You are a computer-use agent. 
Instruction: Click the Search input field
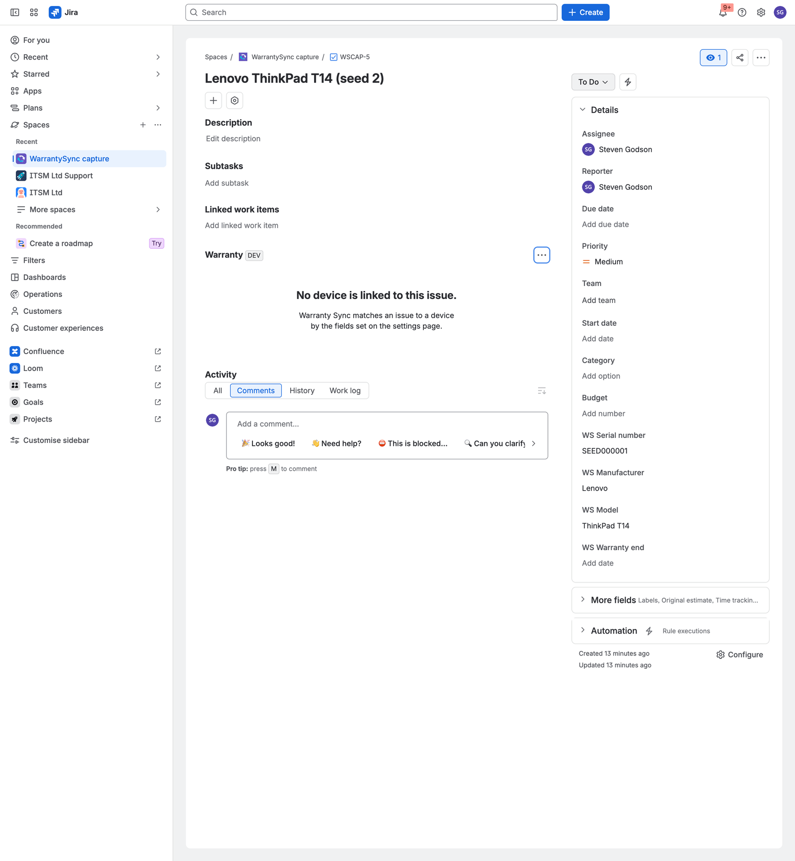[x=371, y=12]
